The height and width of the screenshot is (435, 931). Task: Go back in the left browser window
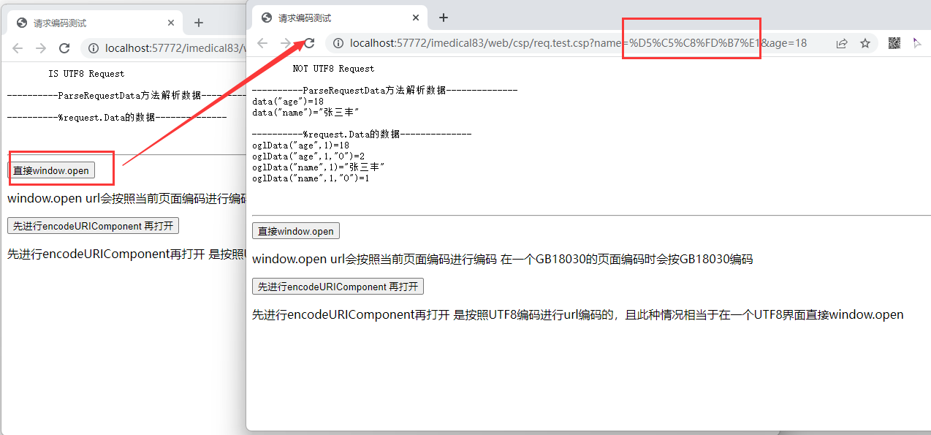coord(18,48)
